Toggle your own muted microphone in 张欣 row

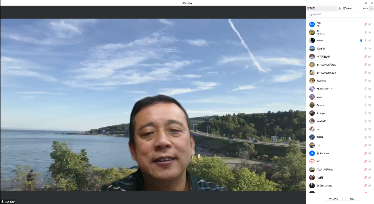[365, 24]
